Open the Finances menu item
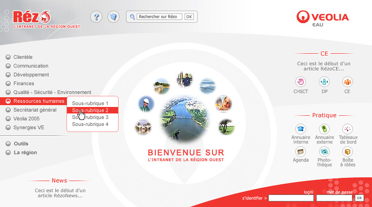Screen dimensions: 372x207 24,83
